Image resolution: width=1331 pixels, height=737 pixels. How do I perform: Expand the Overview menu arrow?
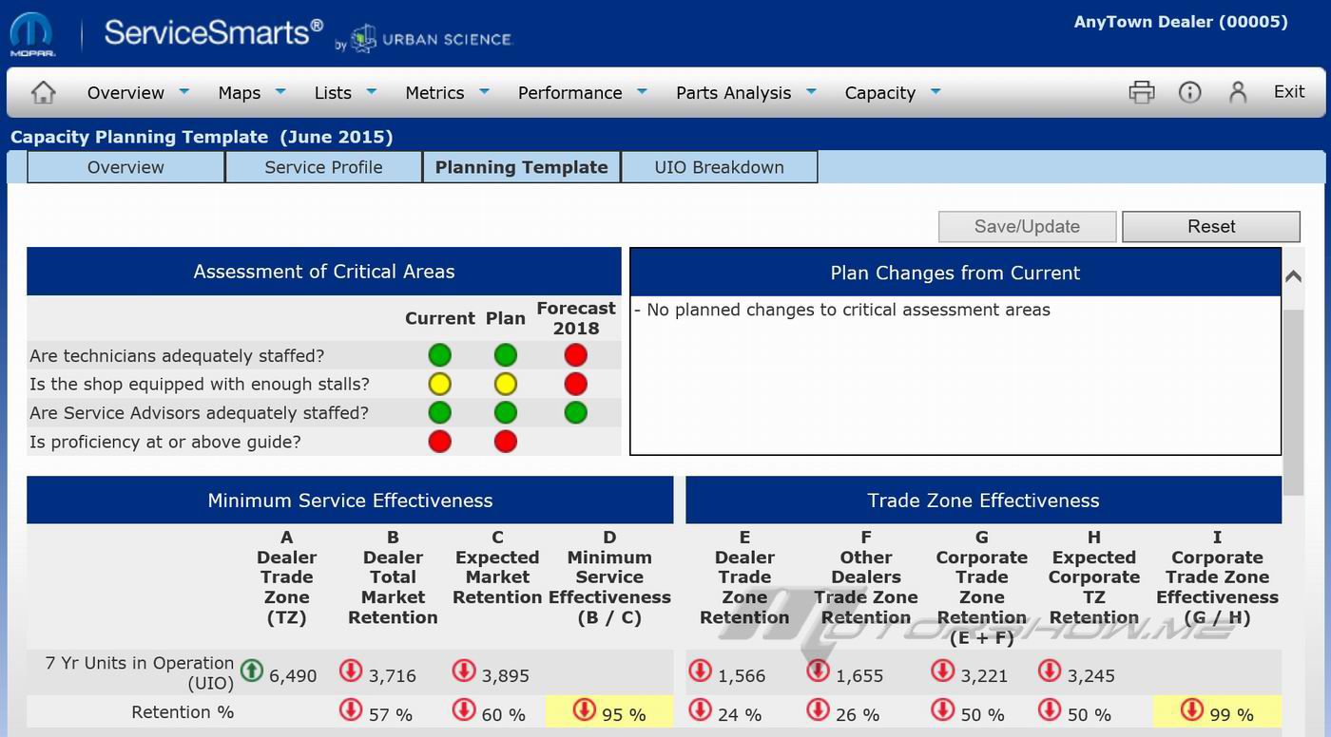(x=184, y=91)
